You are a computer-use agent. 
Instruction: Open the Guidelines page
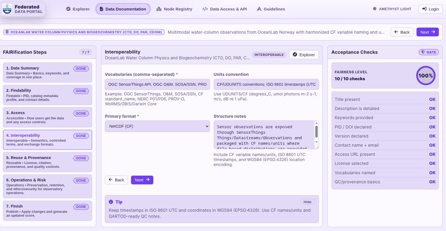click(271, 9)
